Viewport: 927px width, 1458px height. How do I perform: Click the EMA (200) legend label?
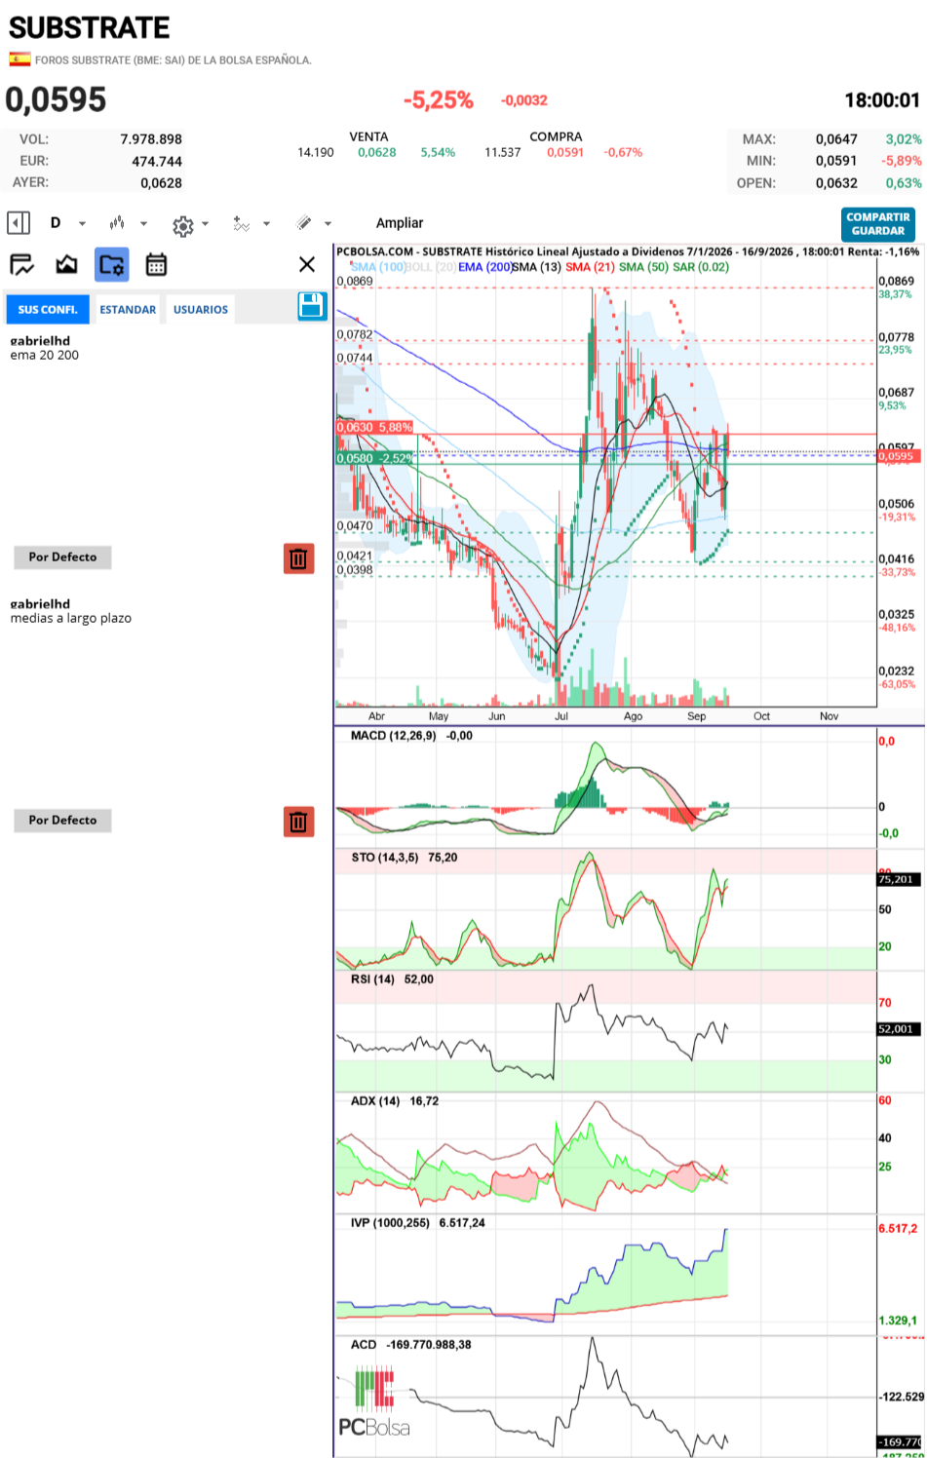[484, 267]
